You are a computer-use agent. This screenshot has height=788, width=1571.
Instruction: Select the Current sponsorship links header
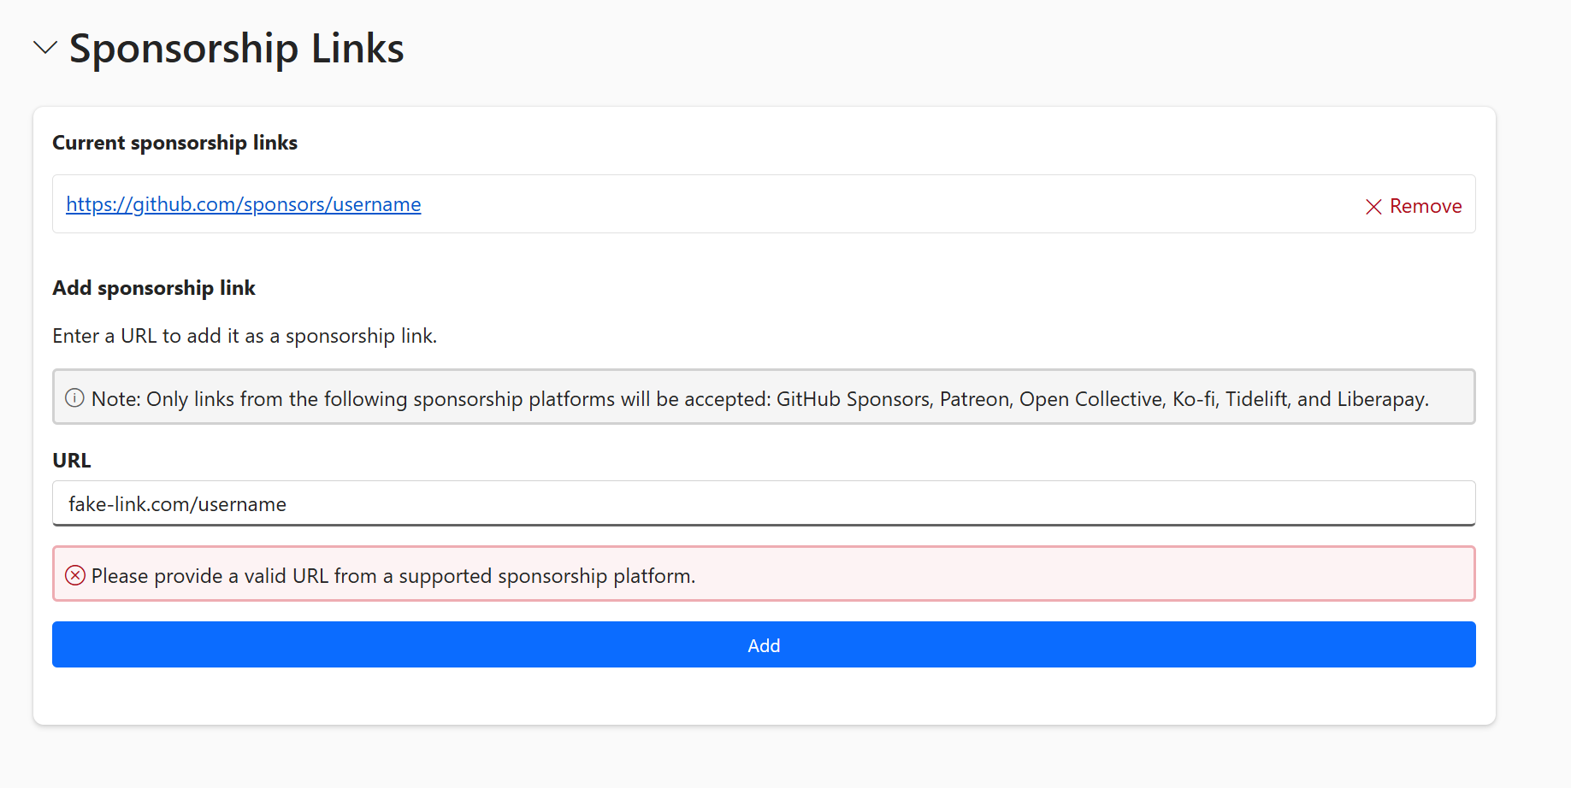[x=174, y=143]
